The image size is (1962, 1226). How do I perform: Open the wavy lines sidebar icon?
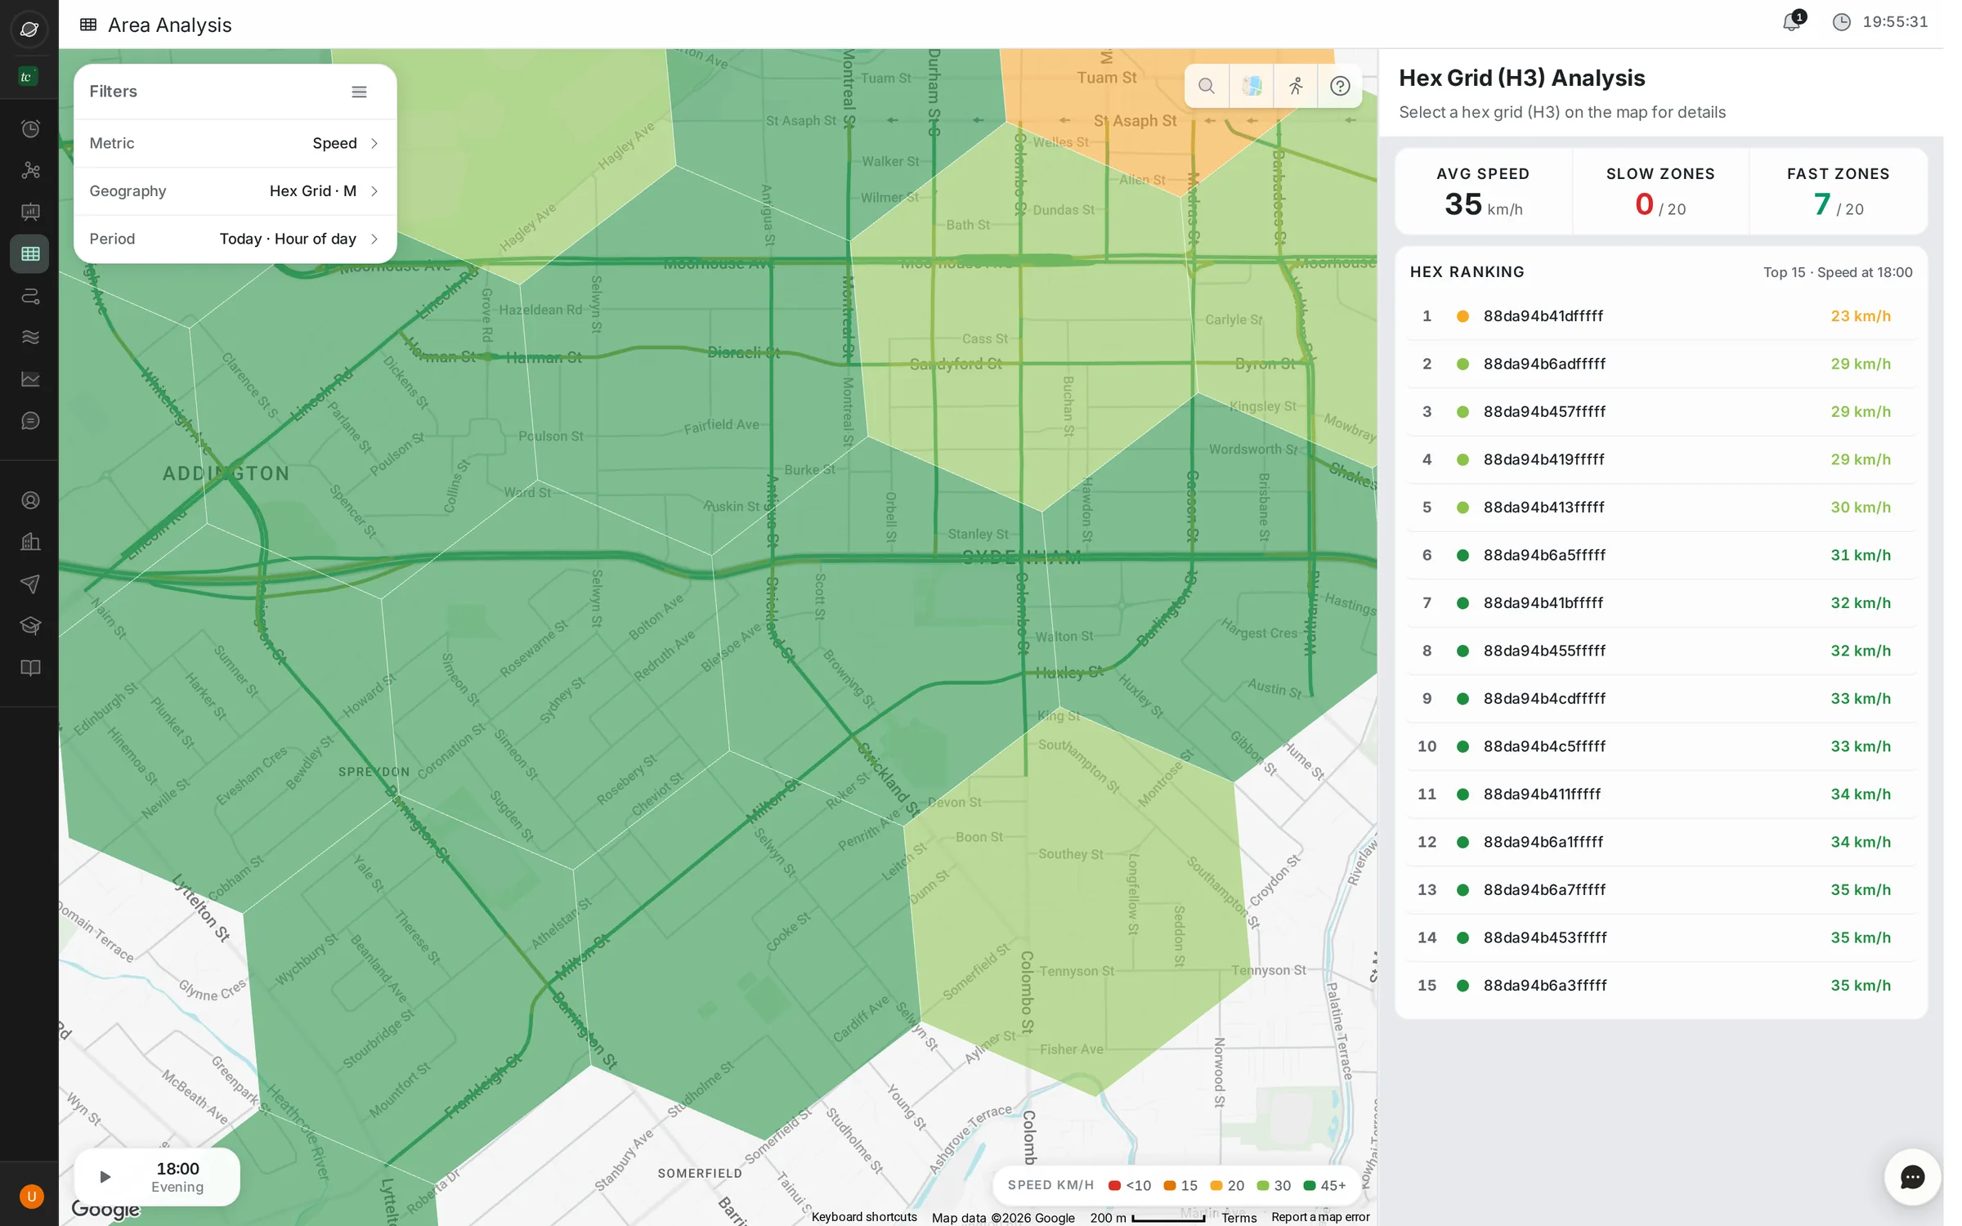(x=30, y=338)
